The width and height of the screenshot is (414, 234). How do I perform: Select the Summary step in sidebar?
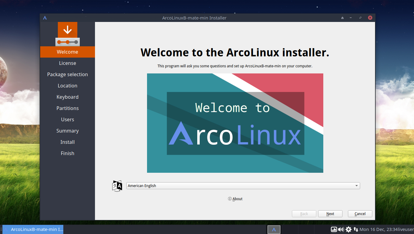[x=68, y=131]
